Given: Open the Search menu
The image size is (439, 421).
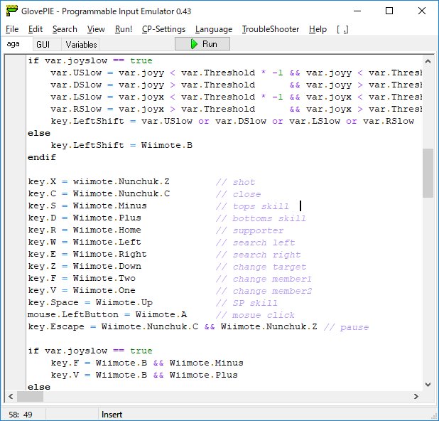Looking at the screenshot, I should (x=65, y=29).
